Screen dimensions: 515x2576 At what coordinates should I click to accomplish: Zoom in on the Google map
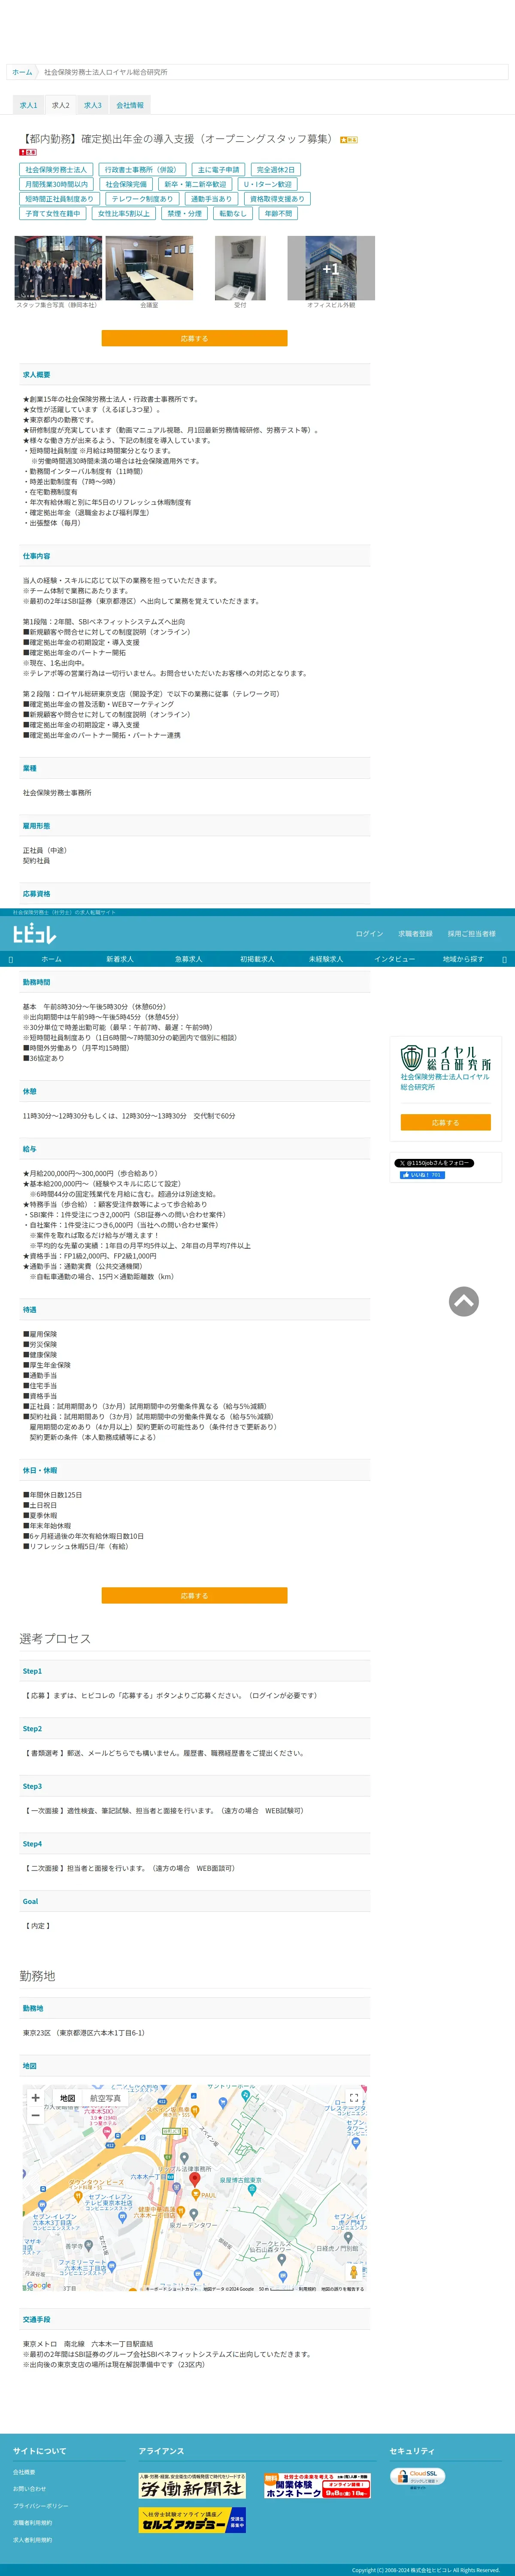[x=35, y=2098]
